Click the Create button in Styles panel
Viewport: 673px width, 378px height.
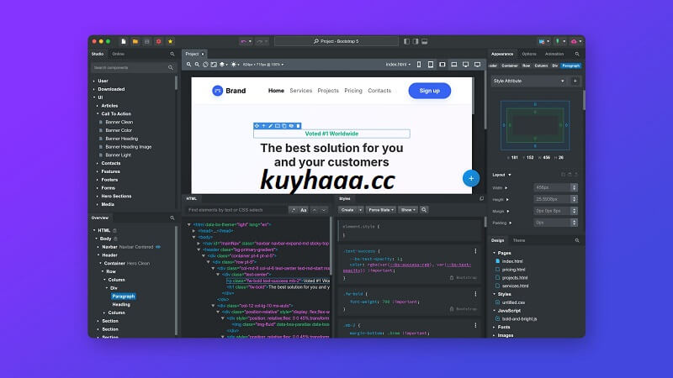[347, 210]
